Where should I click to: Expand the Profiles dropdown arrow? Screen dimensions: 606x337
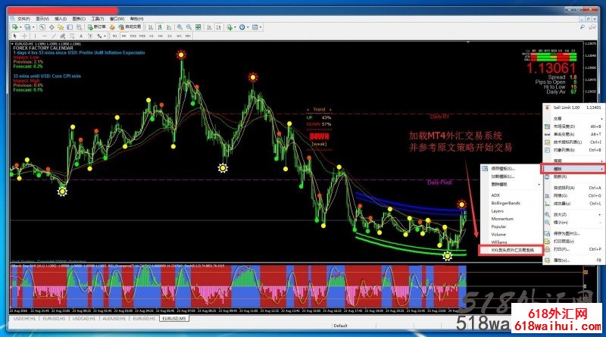(x=33, y=27)
